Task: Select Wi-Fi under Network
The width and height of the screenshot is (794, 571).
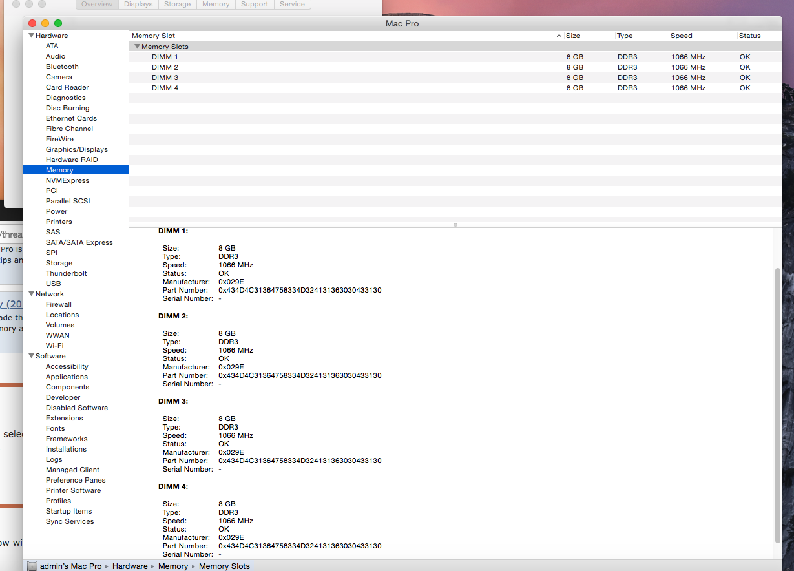Action: (54, 346)
